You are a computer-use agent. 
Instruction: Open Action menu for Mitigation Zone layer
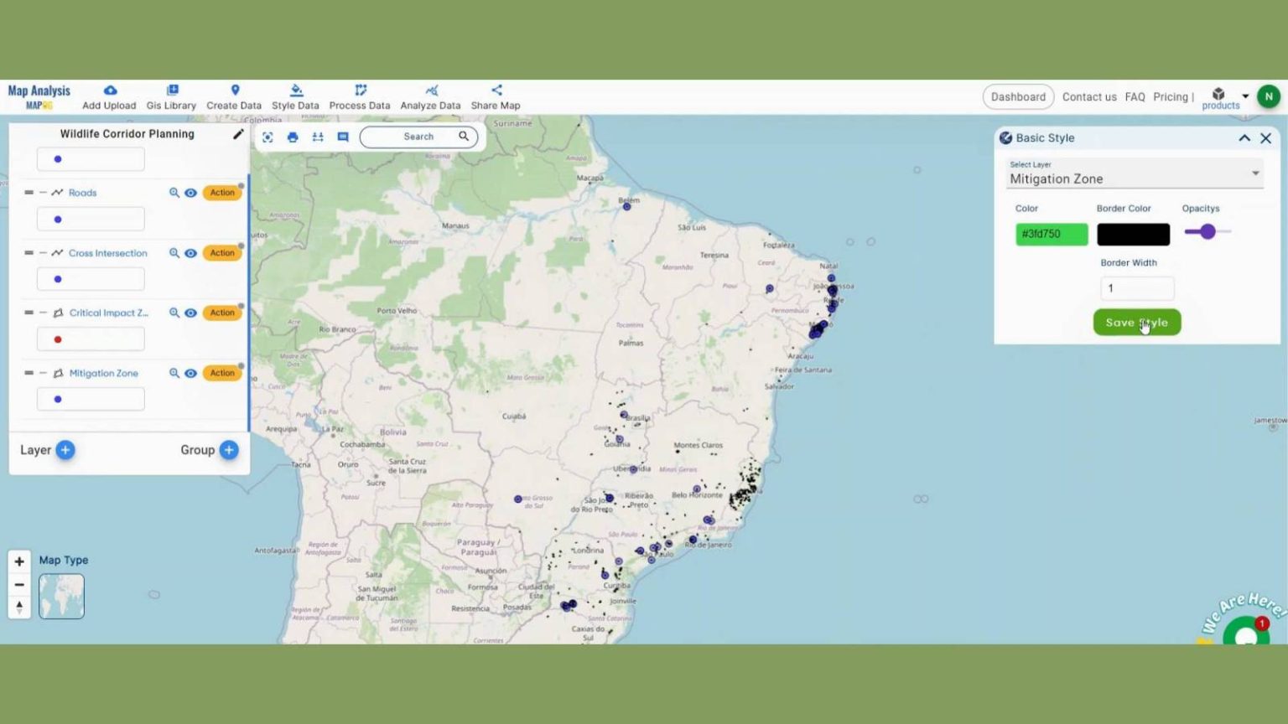tap(222, 373)
